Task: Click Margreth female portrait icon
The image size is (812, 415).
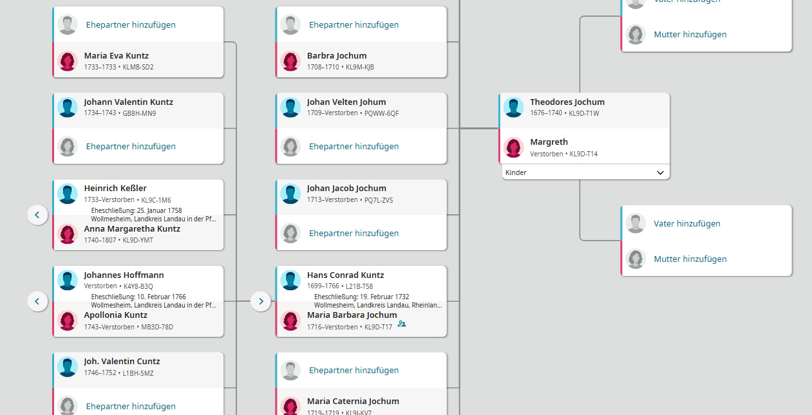Action: click(x=513, y=147)
